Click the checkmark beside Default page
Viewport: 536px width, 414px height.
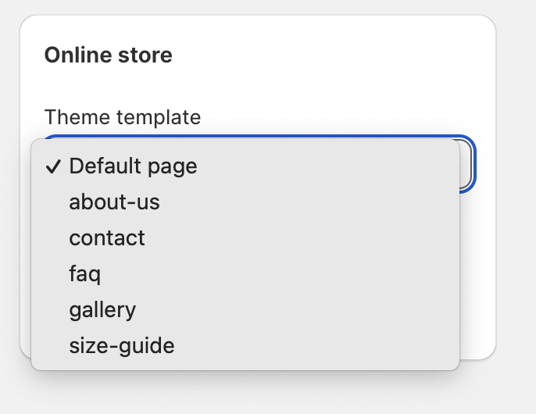[54, 166]
